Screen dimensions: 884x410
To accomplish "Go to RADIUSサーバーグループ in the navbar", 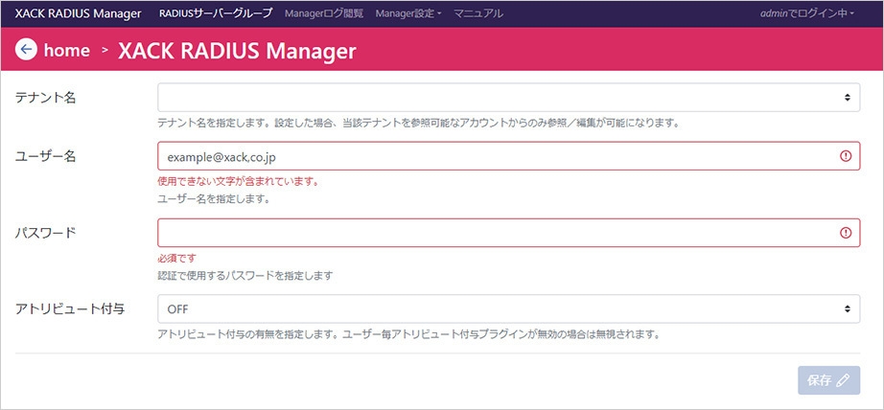I will tap(216, 13).
